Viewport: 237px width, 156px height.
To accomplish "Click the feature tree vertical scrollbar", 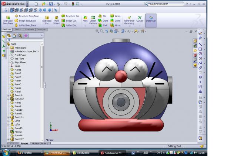I will 42,67.
